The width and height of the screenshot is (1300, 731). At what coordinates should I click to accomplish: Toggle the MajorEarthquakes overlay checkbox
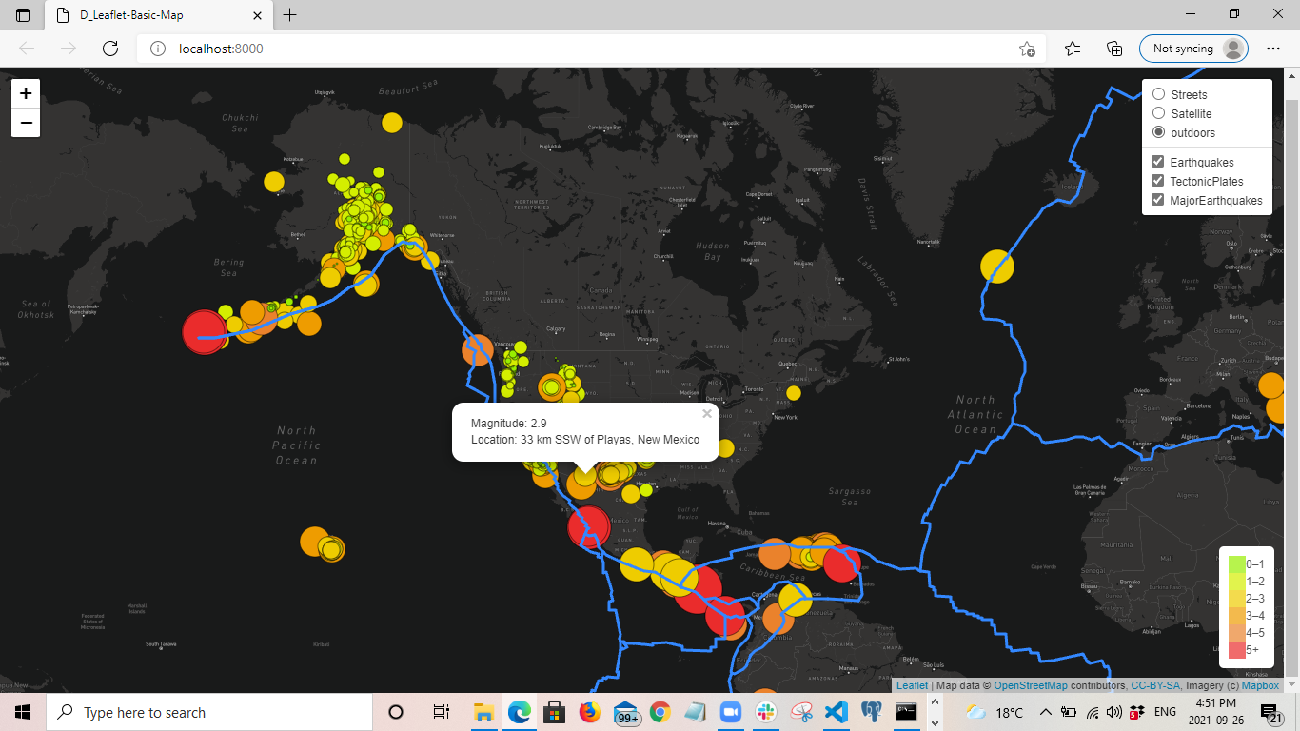(1158, 200)
